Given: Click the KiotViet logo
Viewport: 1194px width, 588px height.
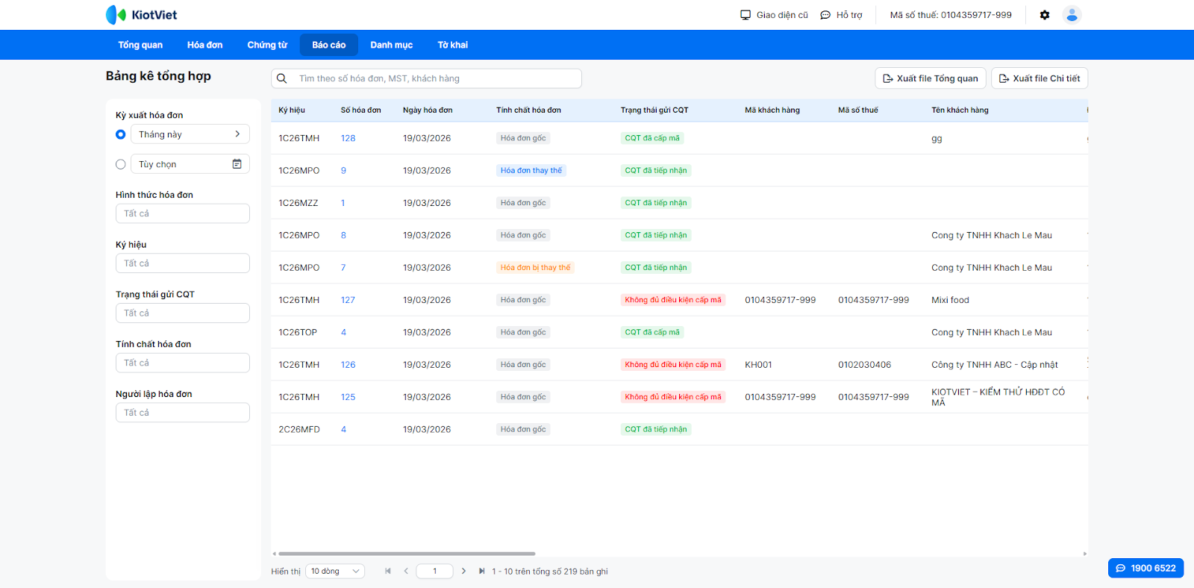Looking at the screenshot, I should [x=141, y=15].
